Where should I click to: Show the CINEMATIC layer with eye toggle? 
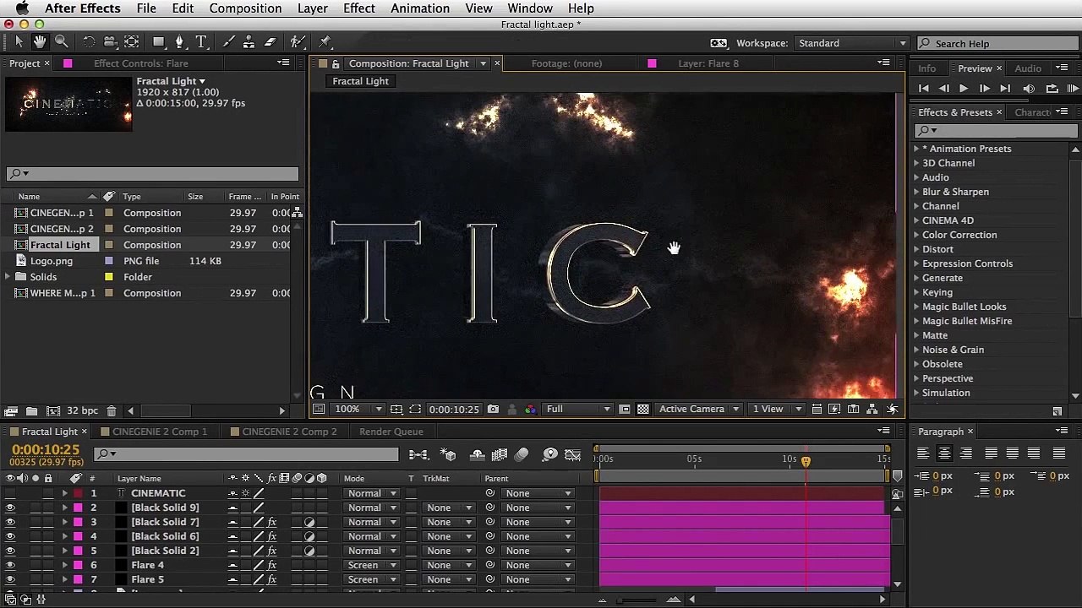(10, 493)
